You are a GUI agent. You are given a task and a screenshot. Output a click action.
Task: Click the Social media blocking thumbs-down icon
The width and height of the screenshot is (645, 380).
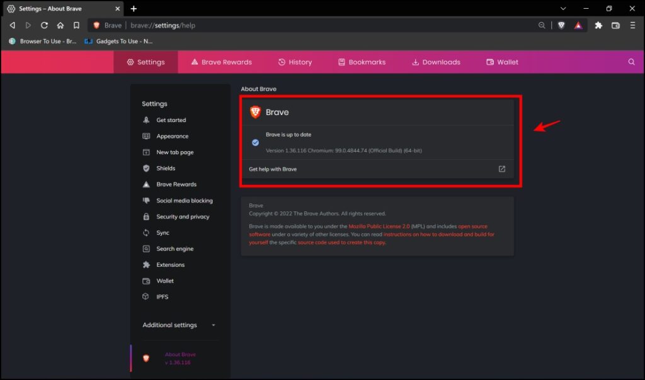pyautogui.click(x=146, y=201)
